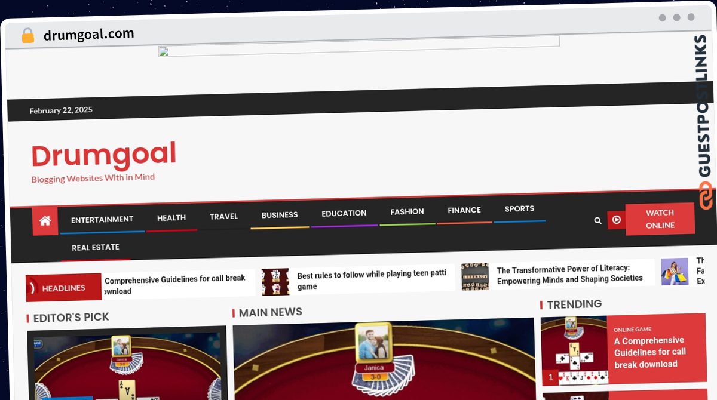Go to the Health category
Image resolution: width=717 pixels, height=400 pixels.
pos(171,218)
